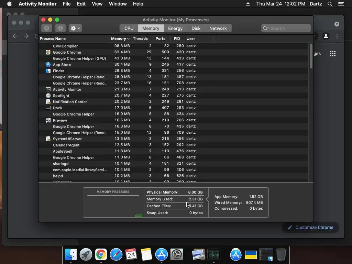Open Google apps grid in Chrome window

point(333,54)
